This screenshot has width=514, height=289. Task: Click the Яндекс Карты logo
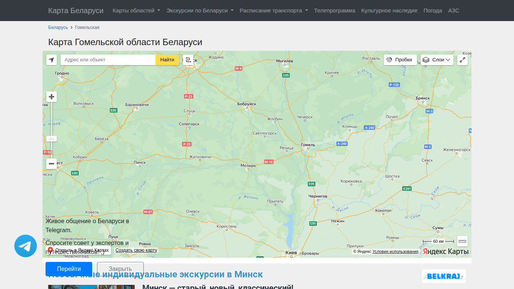(x=446, y=251)
